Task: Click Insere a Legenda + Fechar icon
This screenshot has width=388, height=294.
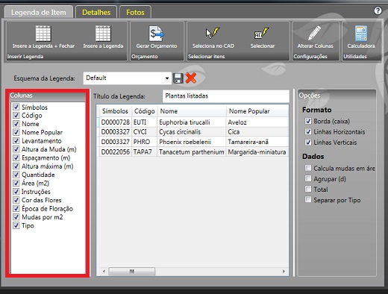Action: [43, 34]
